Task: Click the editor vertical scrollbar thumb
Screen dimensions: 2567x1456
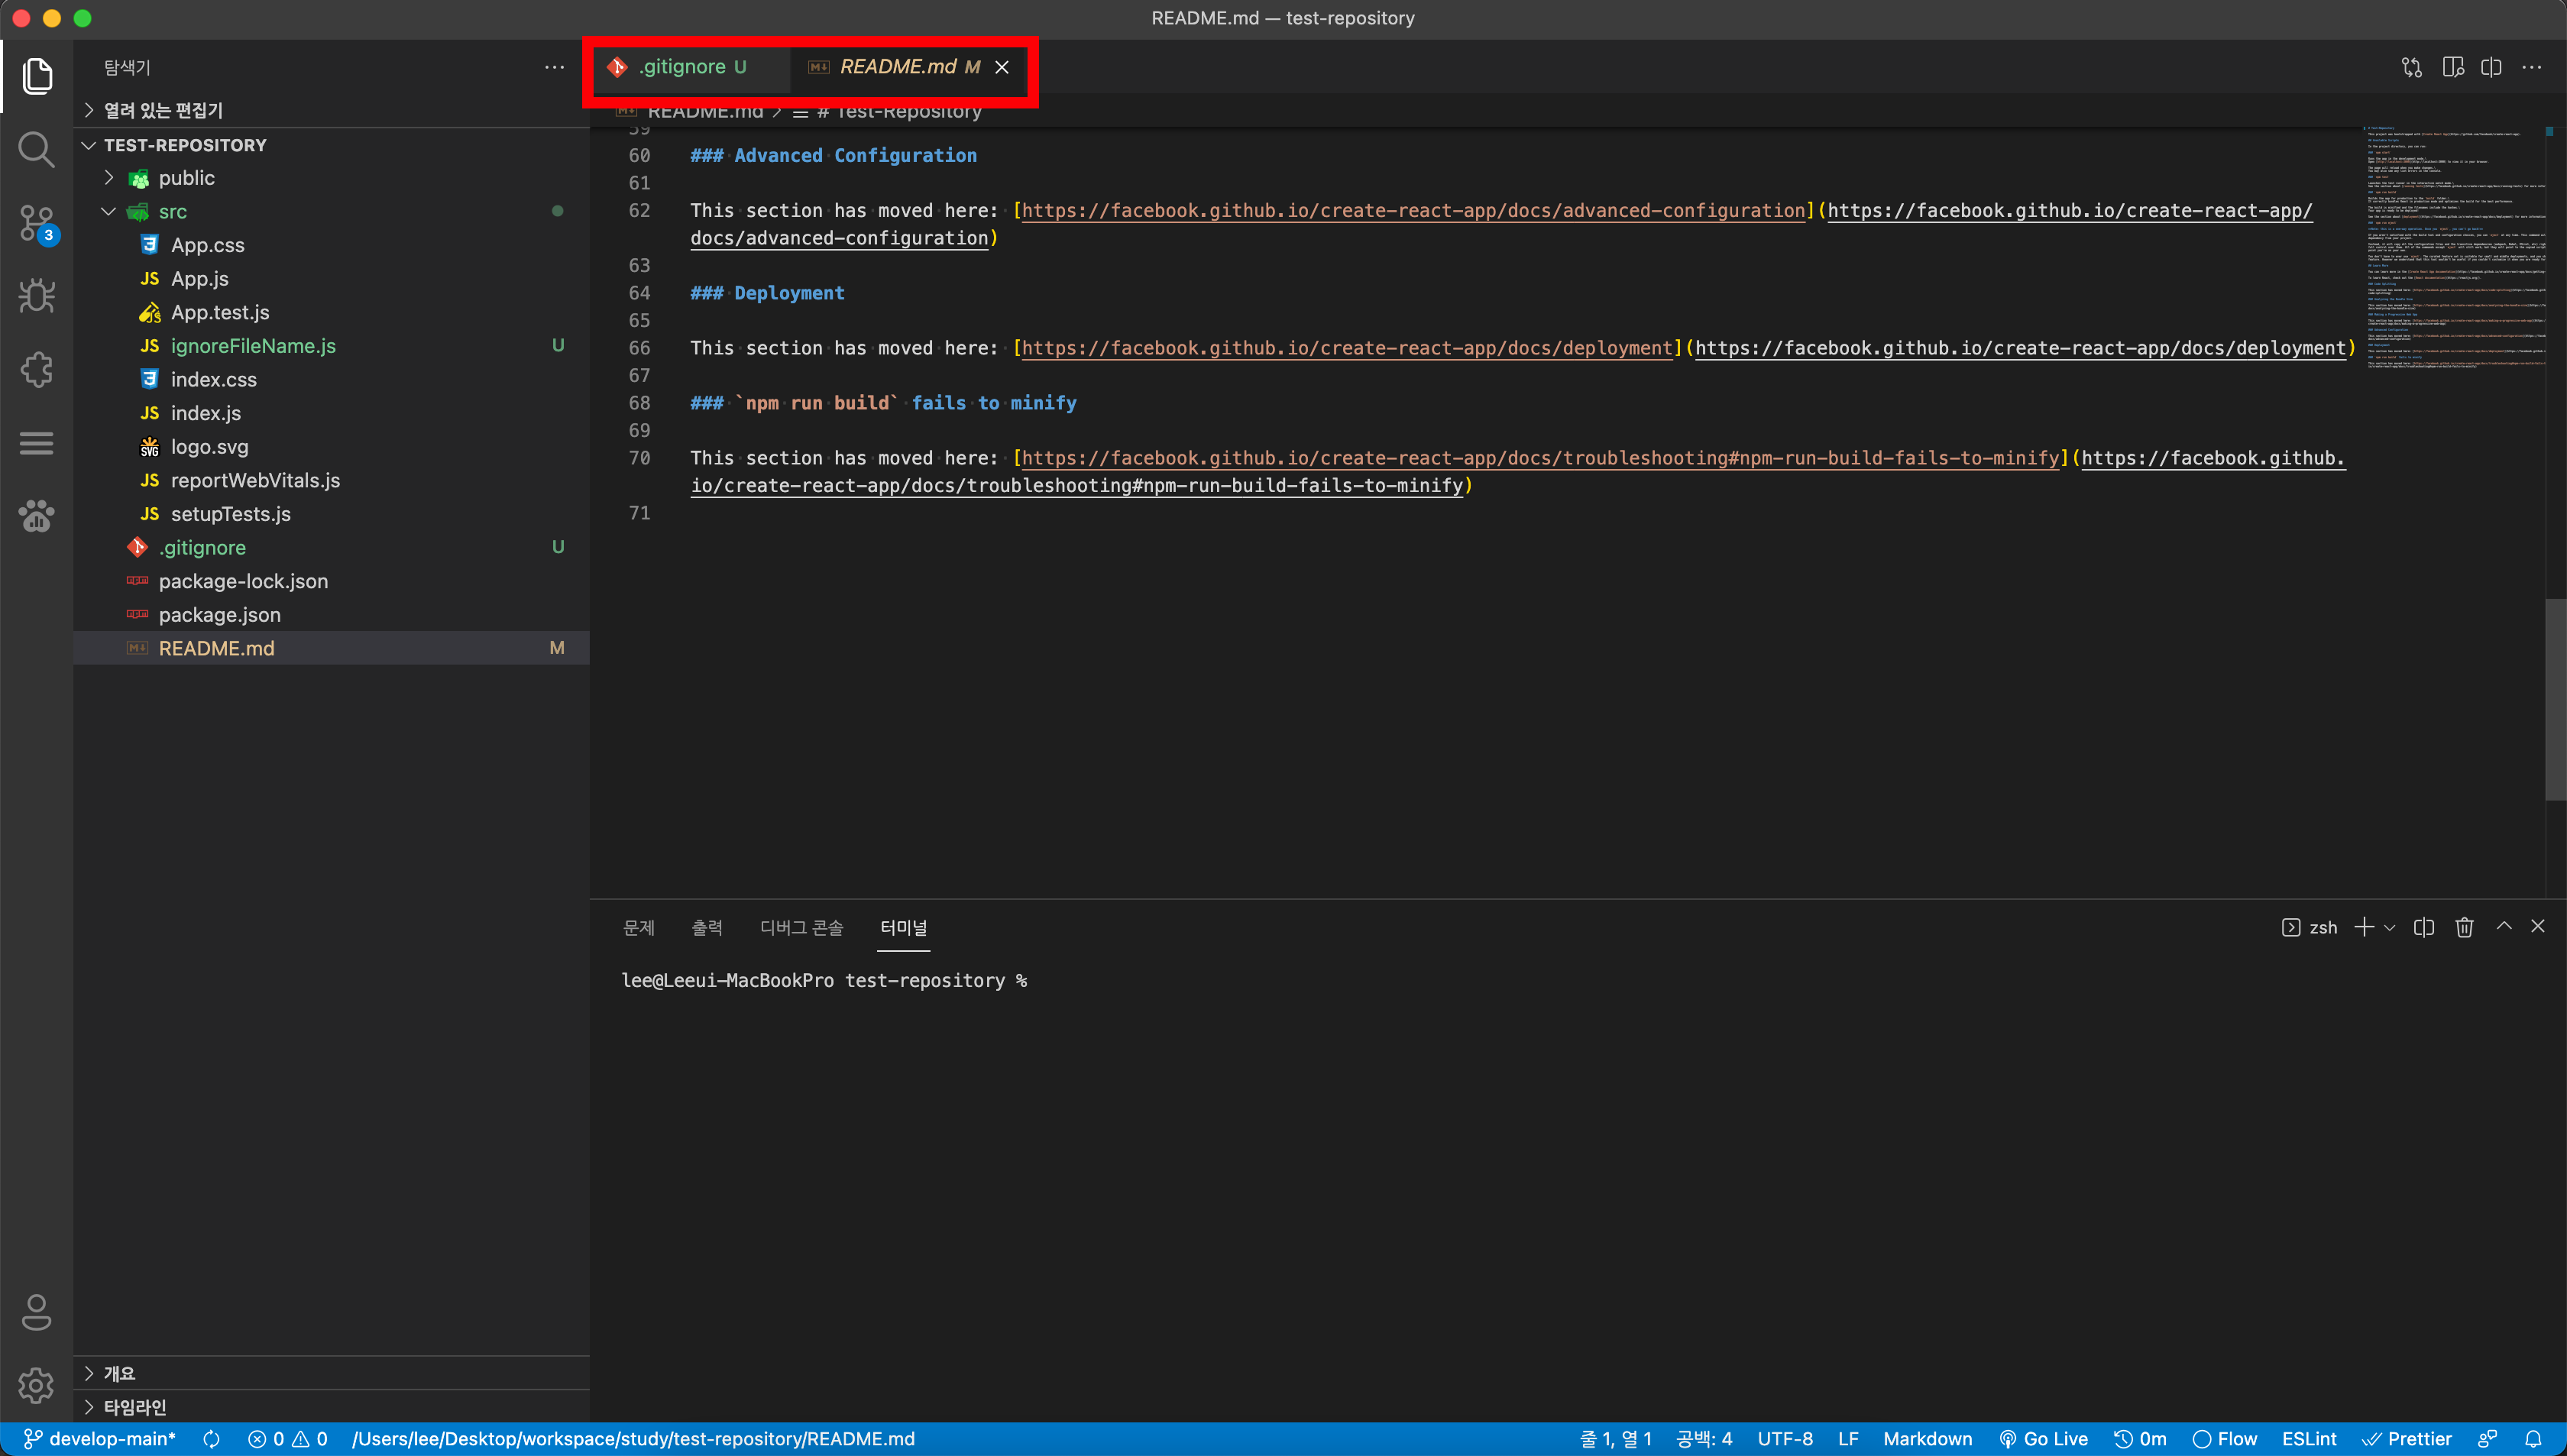Action: pyautogui.click(x=2555, y=700)
